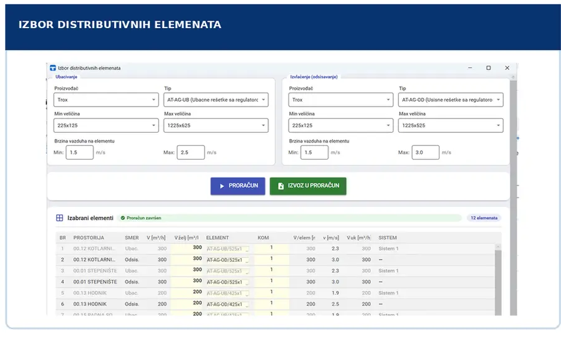Viewport: 561px width, 339px height.
Task: Click 'Sistem 1' in row 1
Action: (388, 249)
